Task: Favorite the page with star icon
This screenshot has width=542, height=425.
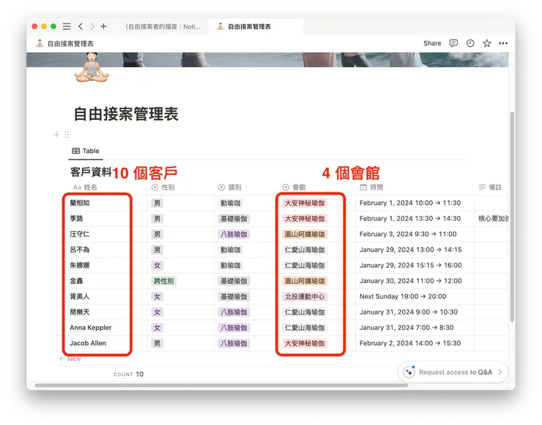Action: point(486,43)
